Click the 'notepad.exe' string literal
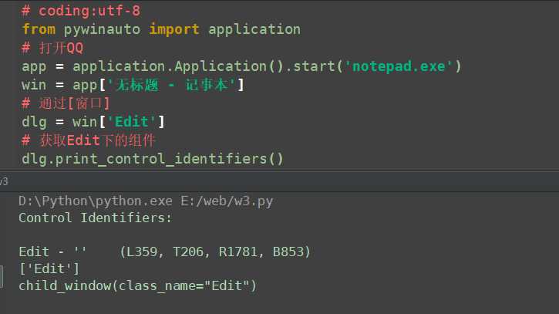559x314 pixels. point(398,66)
